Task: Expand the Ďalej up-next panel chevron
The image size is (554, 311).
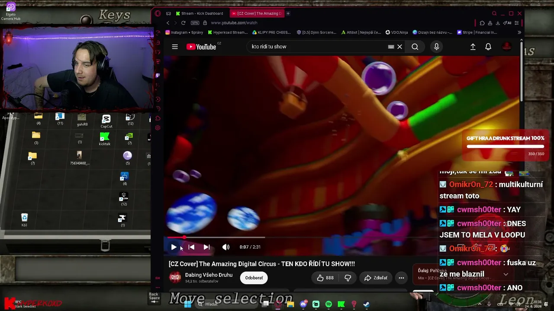Action: [506, 274]
